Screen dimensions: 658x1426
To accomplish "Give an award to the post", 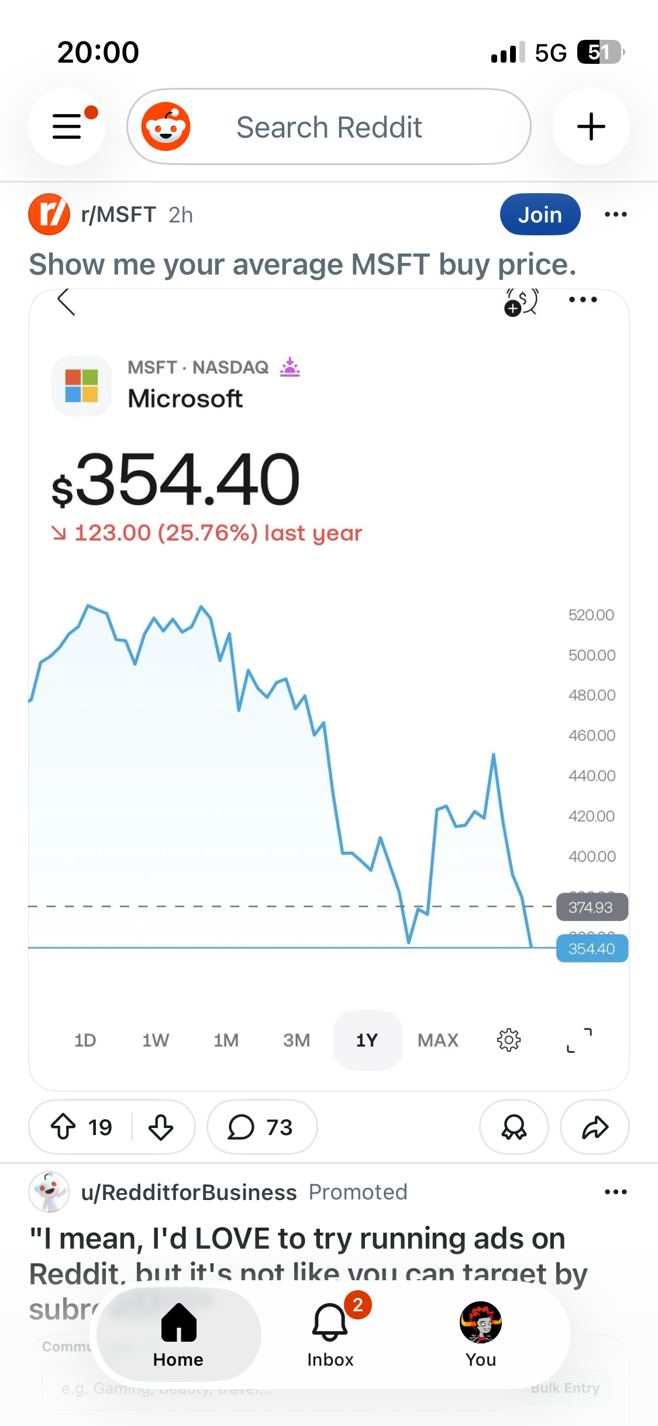I will pos(514,1127).
